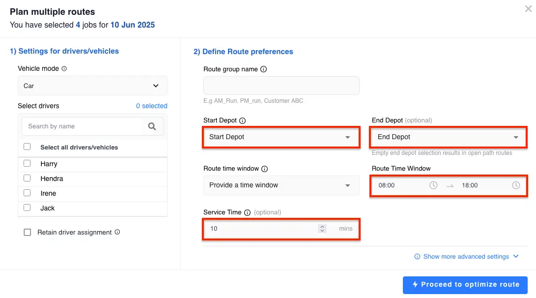Click Proceed to optimize route button
536x298 pixels.
click(465, 285)
